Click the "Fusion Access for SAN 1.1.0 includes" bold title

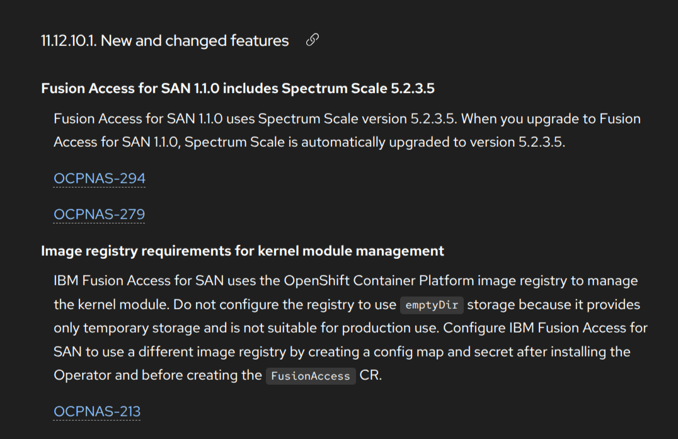point(159,88)
